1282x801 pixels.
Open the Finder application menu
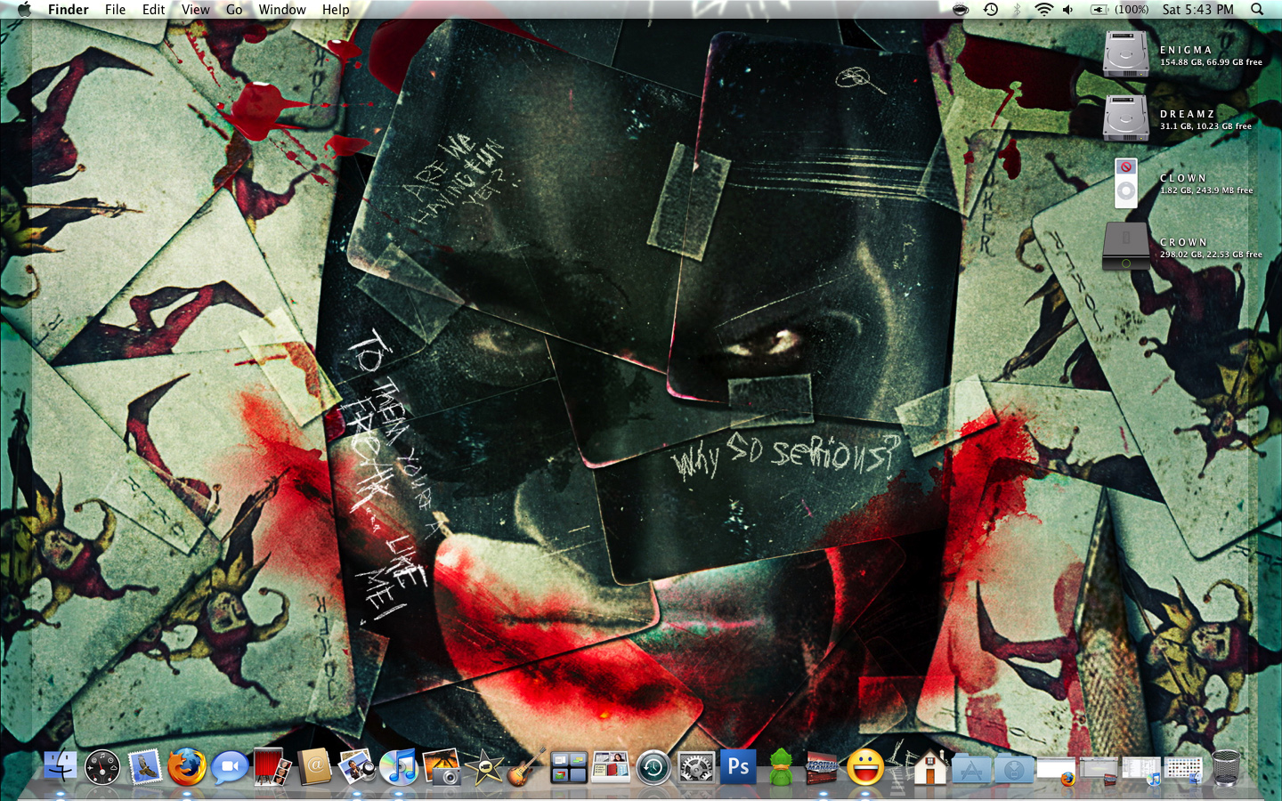point(69,9)
